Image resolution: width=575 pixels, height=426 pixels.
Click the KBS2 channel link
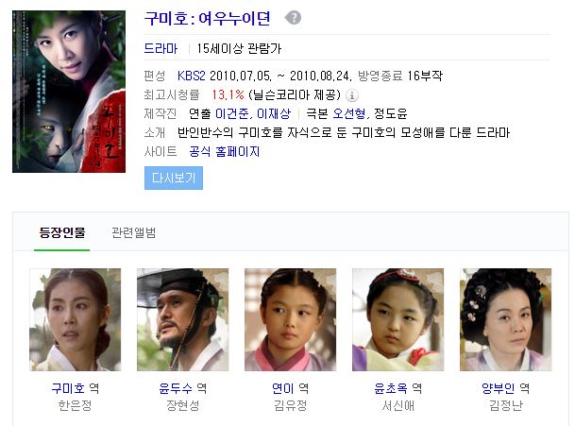191,76
